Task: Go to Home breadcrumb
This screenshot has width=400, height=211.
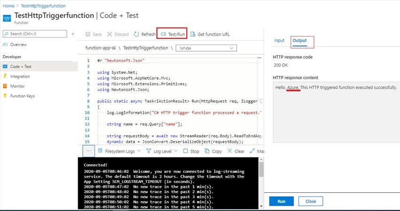Action: tap(8, 6)
